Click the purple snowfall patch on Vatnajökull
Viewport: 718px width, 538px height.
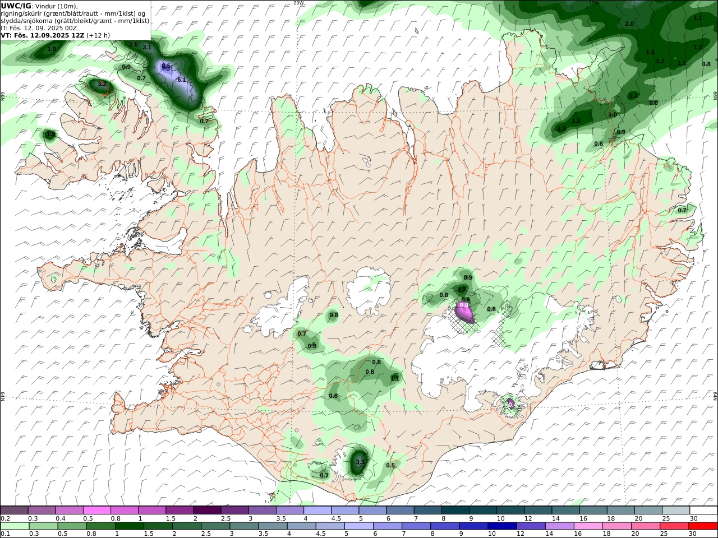tap(464, 313)
